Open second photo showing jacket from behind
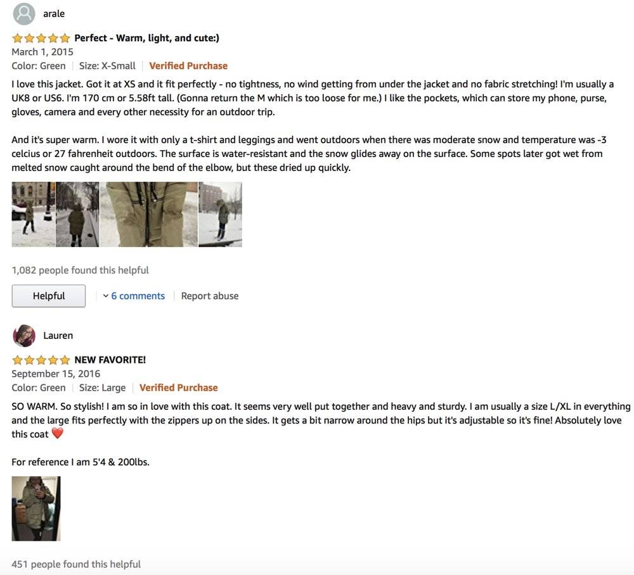This screenshot has width=634, height=575. tap(77, 214)
